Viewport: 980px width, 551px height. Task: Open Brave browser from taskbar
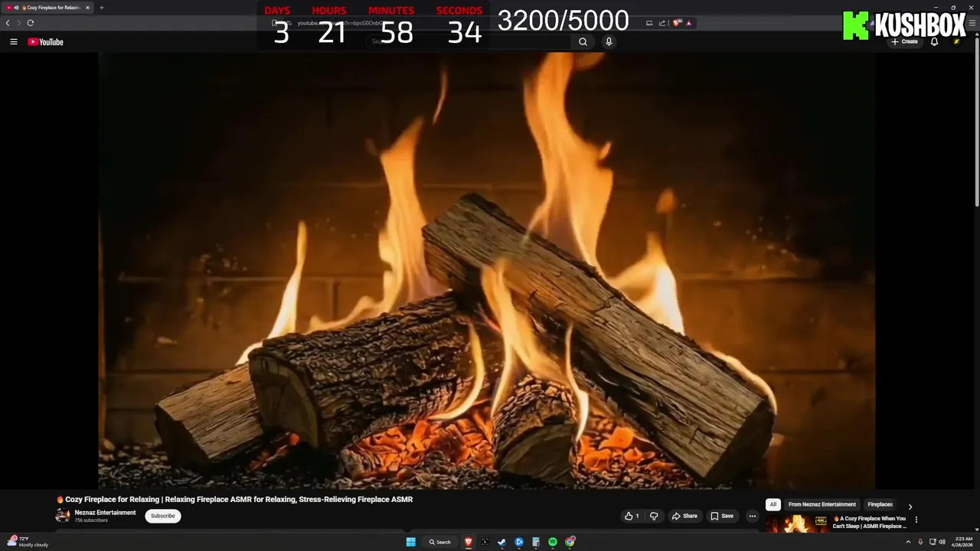pos(469,542)
